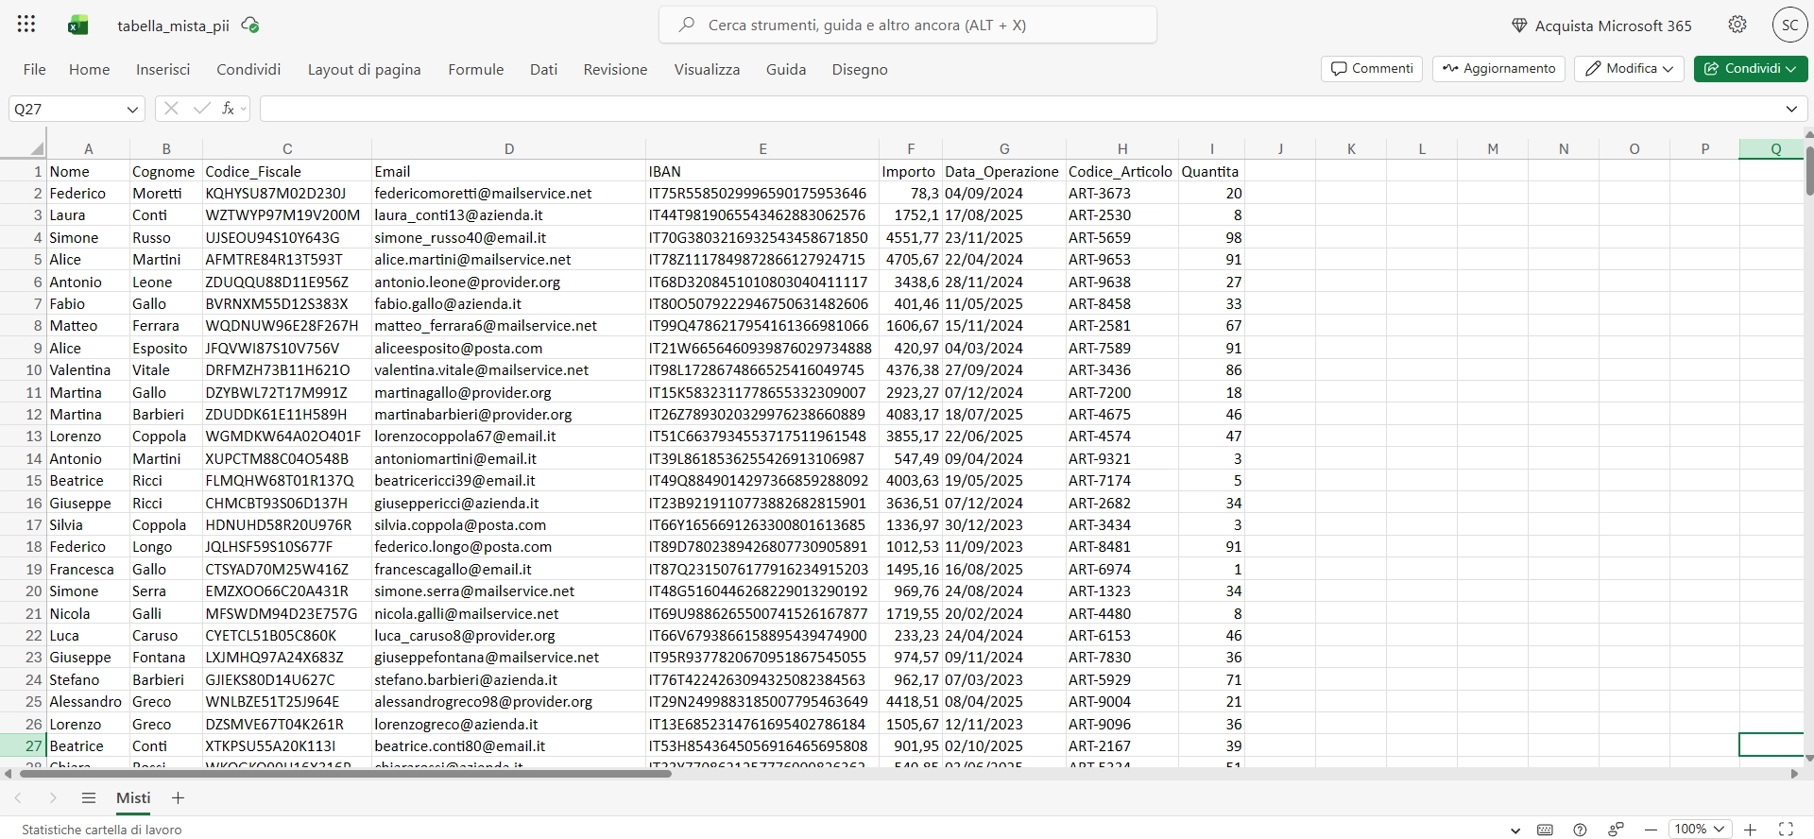Open the app launcher grid

[x=26, y=26]
